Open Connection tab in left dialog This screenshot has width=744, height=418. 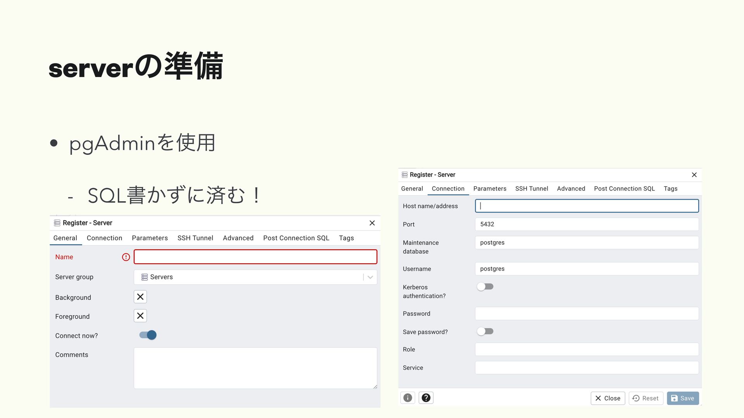coord(104,238)
